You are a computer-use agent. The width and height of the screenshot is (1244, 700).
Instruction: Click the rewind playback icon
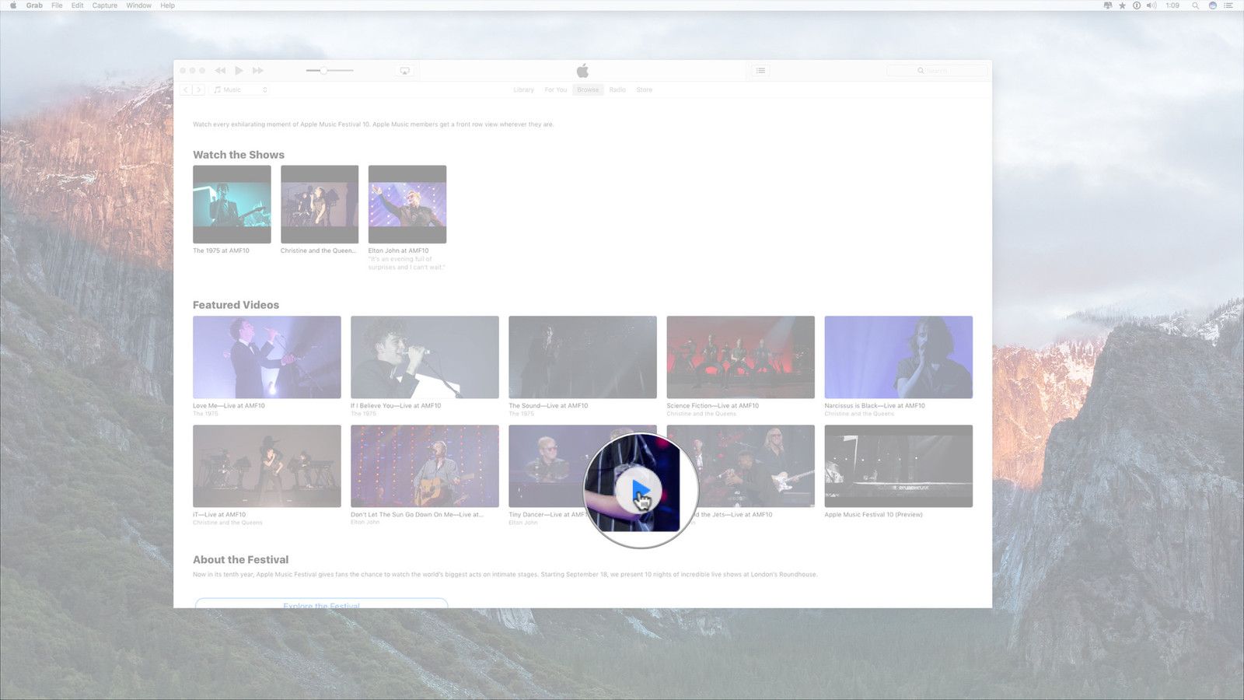pos(220,70)
